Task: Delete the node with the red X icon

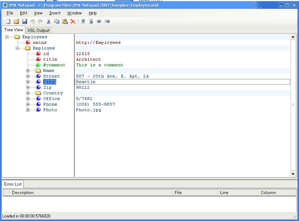Action: click(x=73, y=21)
